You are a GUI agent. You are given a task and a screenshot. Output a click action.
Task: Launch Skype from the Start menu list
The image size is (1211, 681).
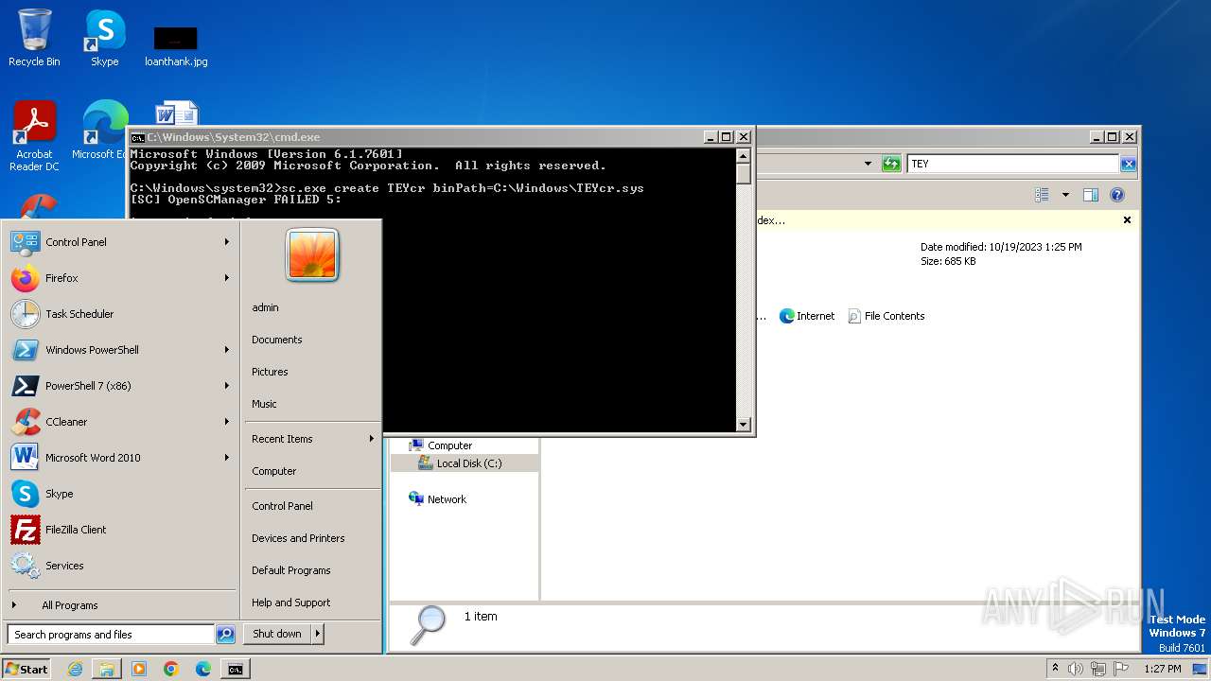[121, 494]
